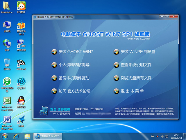Select 个人资料转移向导 option
Screen dimensions: 186x140
[74, 65]
